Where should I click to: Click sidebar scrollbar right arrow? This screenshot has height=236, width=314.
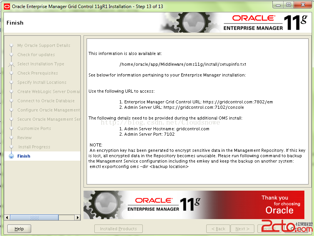tap(77, 218)
